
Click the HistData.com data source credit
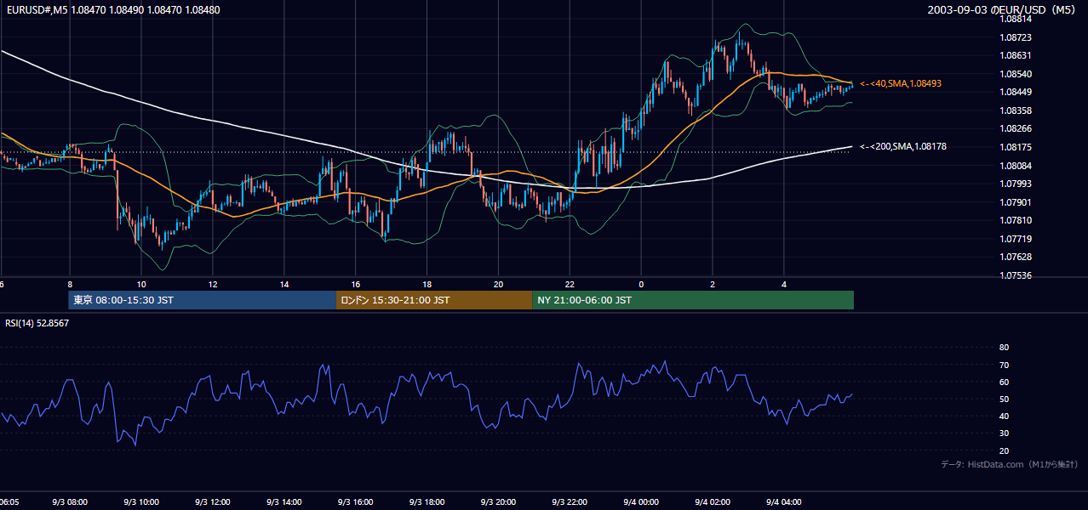pos(1009,464)
